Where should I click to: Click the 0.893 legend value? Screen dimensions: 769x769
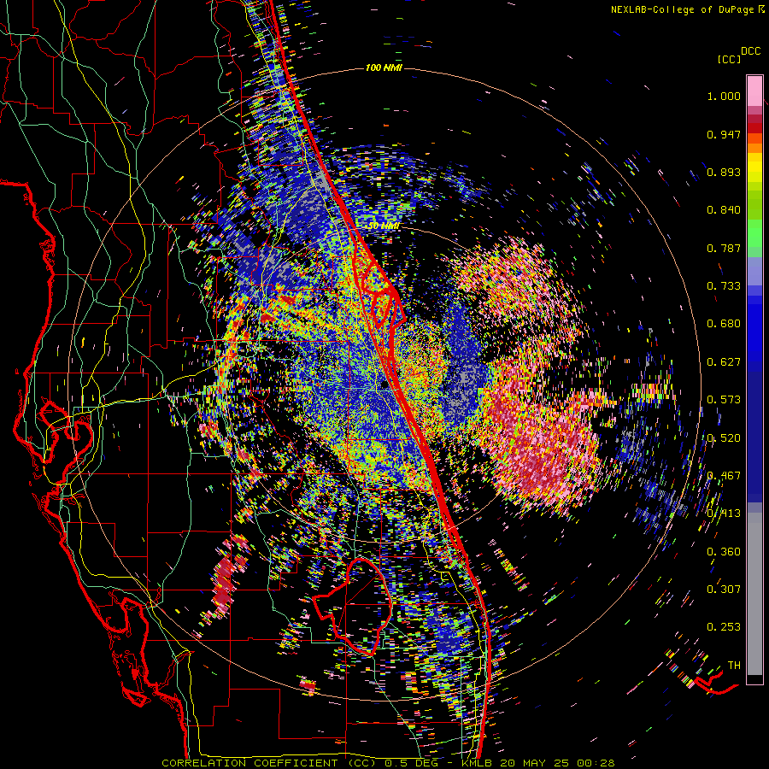(x=724, y=172)
